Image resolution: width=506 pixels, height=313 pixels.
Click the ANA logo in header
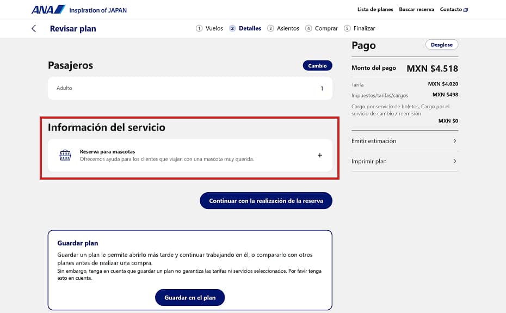pyautogui.click(x=48, y=9)
